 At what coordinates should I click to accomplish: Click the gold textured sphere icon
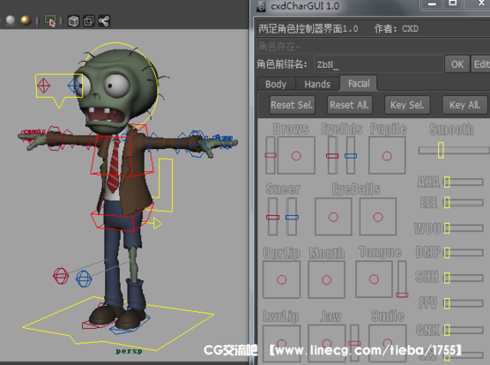tap(26, 20)
